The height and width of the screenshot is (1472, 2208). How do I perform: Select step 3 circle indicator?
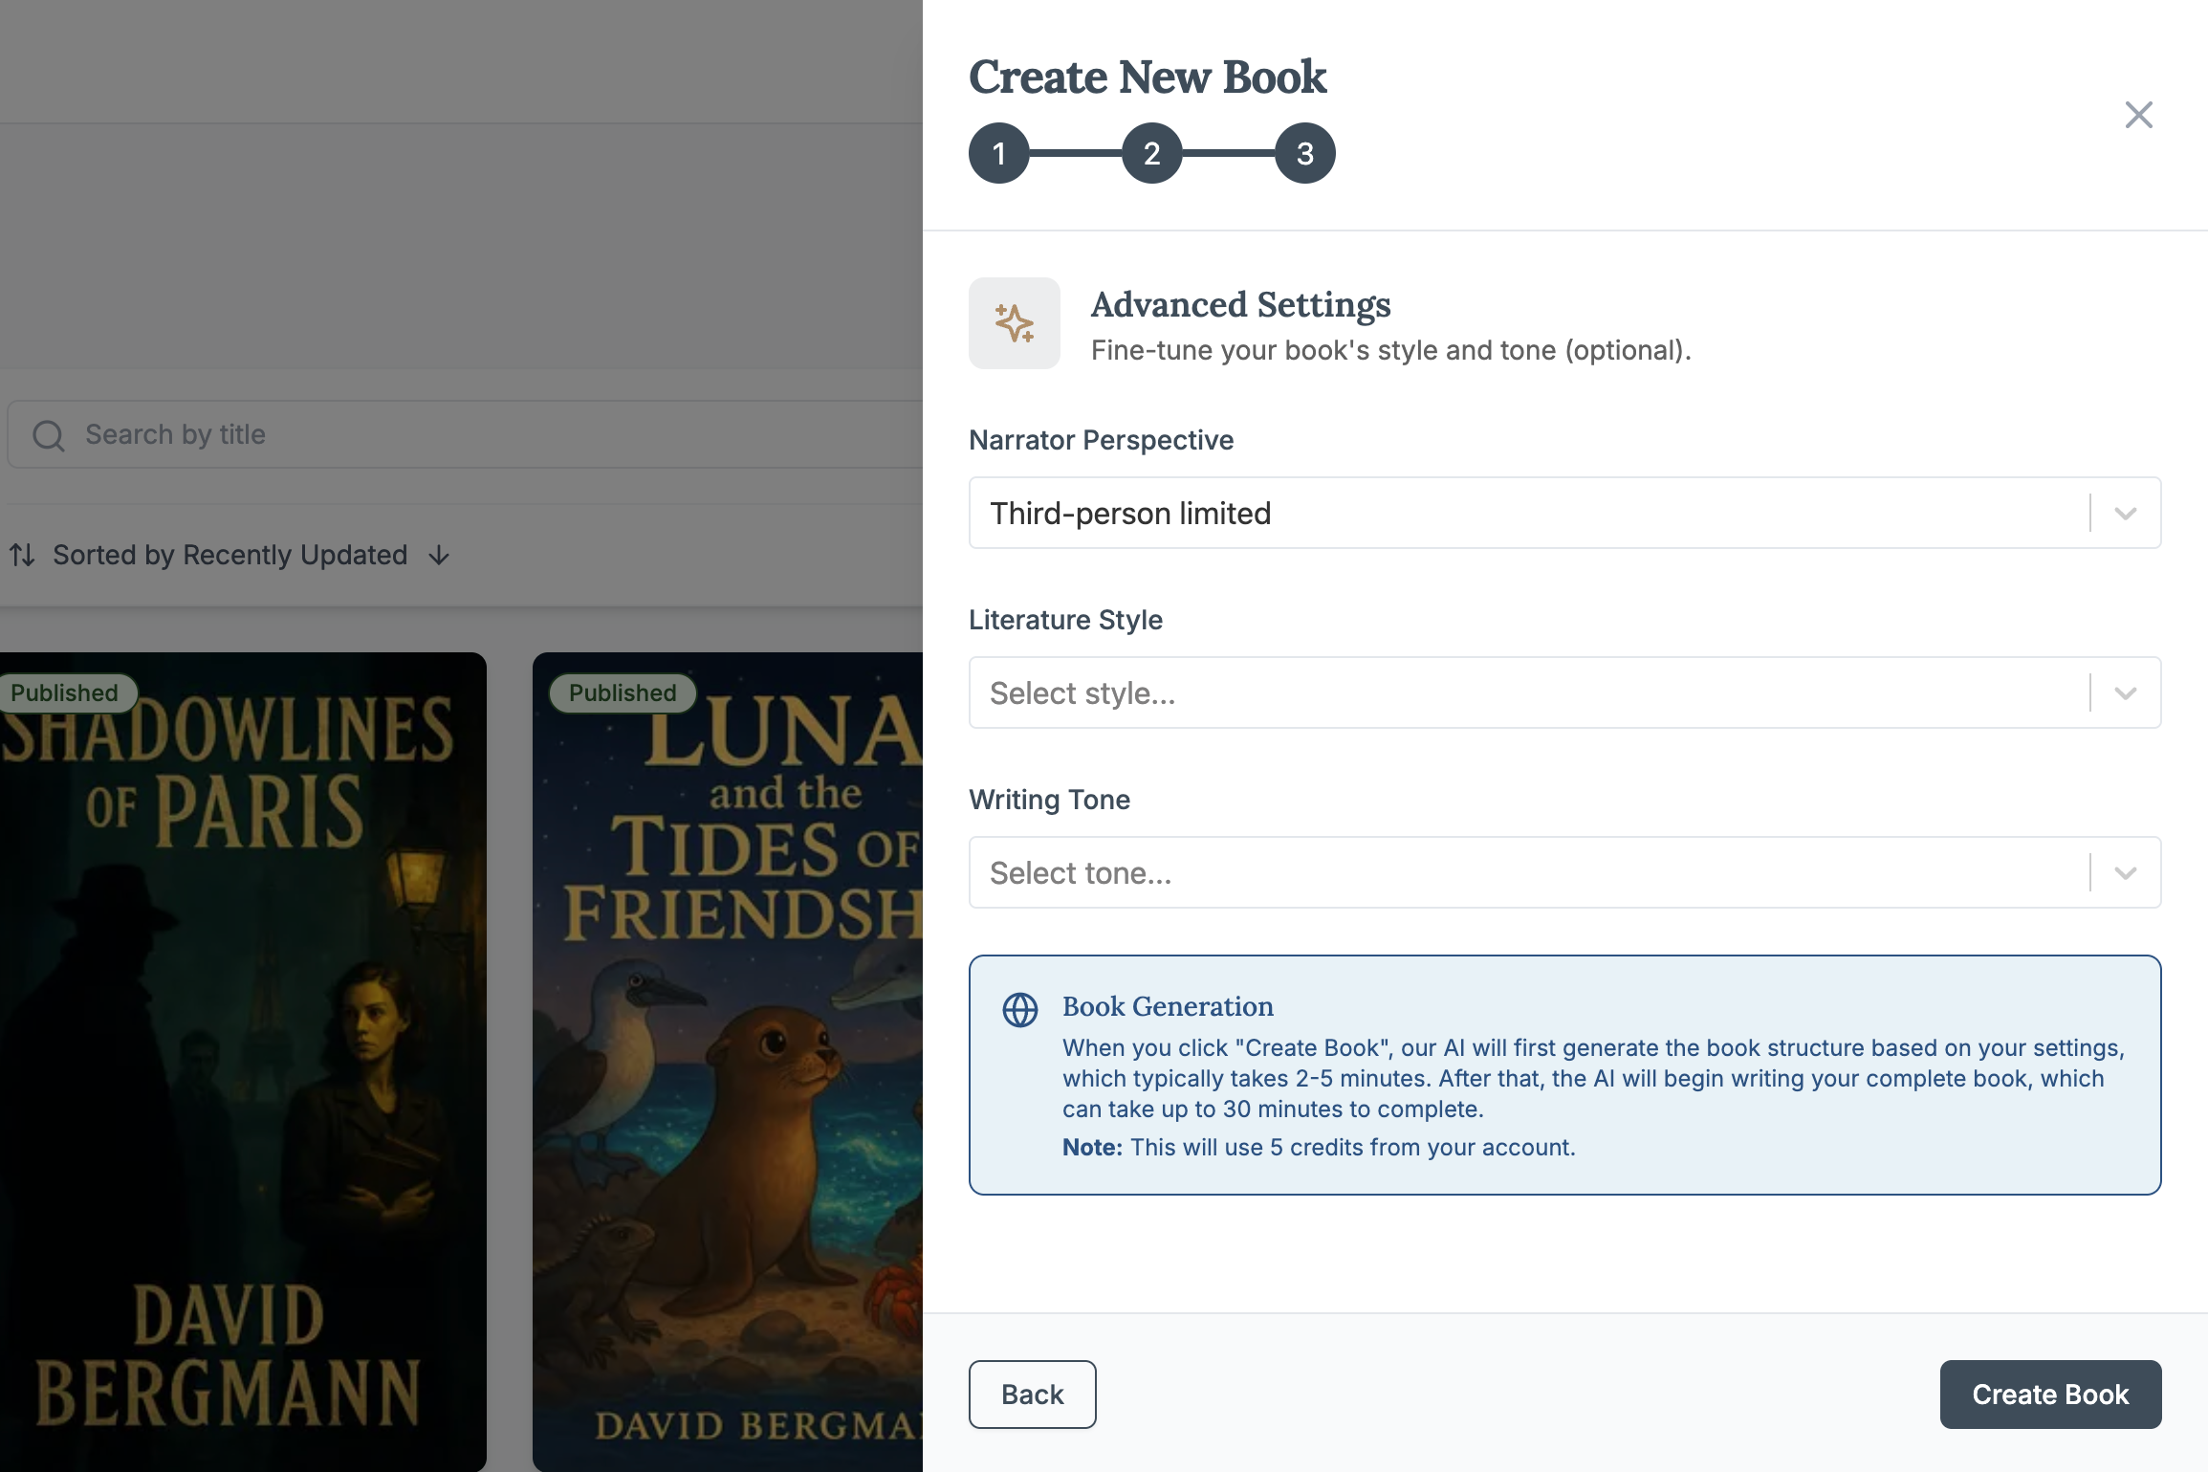click(x=1304, y=153)
